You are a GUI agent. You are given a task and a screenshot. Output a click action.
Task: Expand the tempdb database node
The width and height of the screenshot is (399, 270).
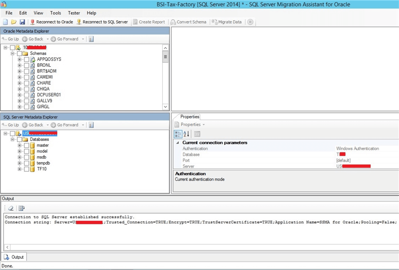[x=19, y=163]
